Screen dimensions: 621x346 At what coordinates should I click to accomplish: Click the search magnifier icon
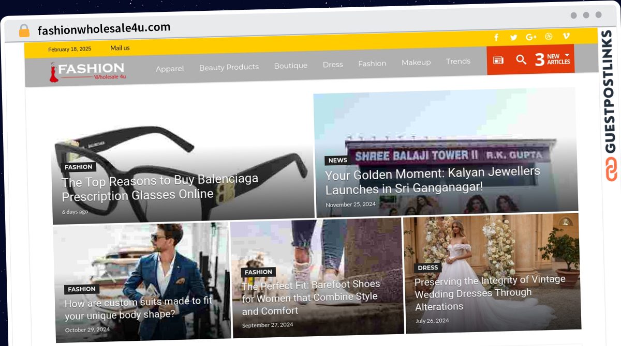point(521,59)
